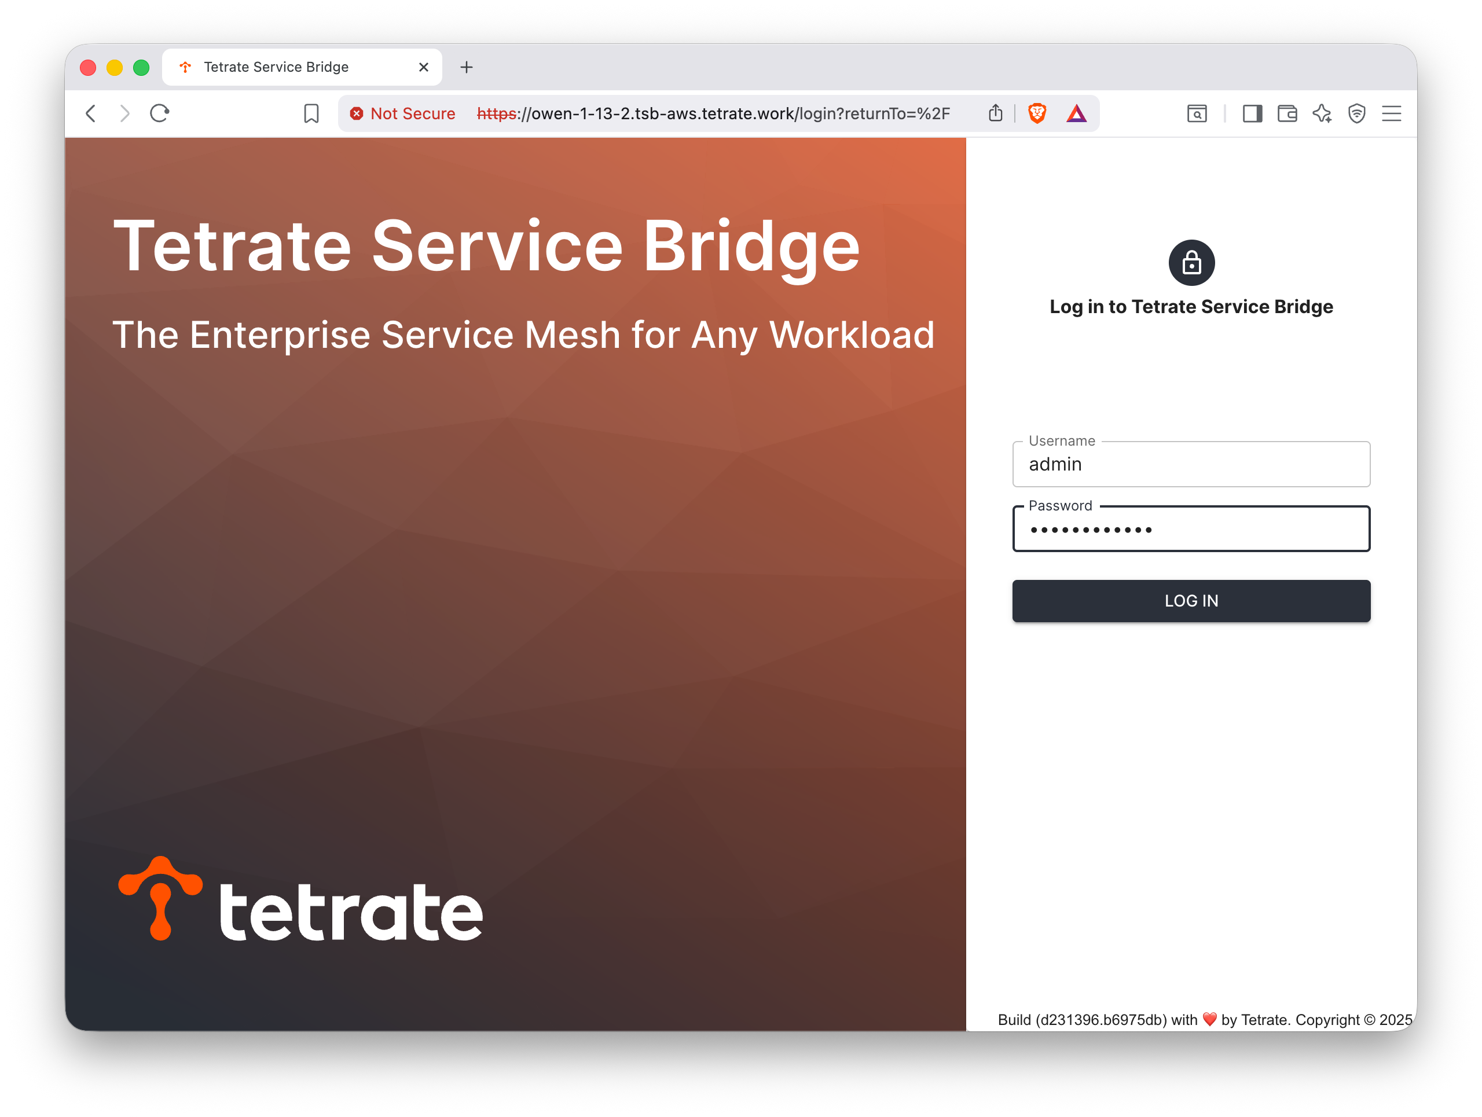1482x1117 pixels.
Task: Click the Username field
Action: [1191, 464]
